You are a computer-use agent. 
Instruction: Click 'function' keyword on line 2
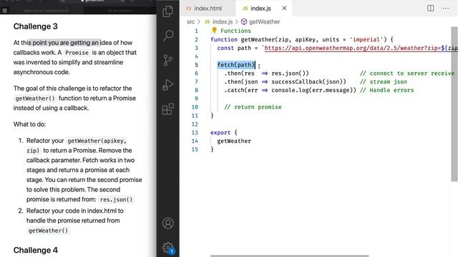pos(224,39)
